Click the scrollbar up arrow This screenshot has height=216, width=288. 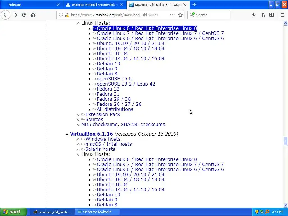(x=285, y=23)
